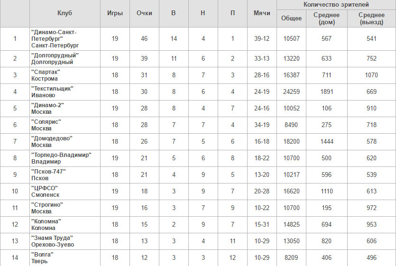Click the "Игры" column header
This screenshot has width=396, height=266.
115,13
